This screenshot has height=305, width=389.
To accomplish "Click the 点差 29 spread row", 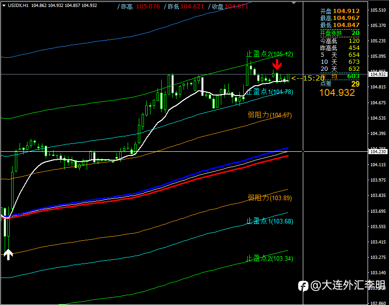I will pyautogui.click(x=340, y=84).
